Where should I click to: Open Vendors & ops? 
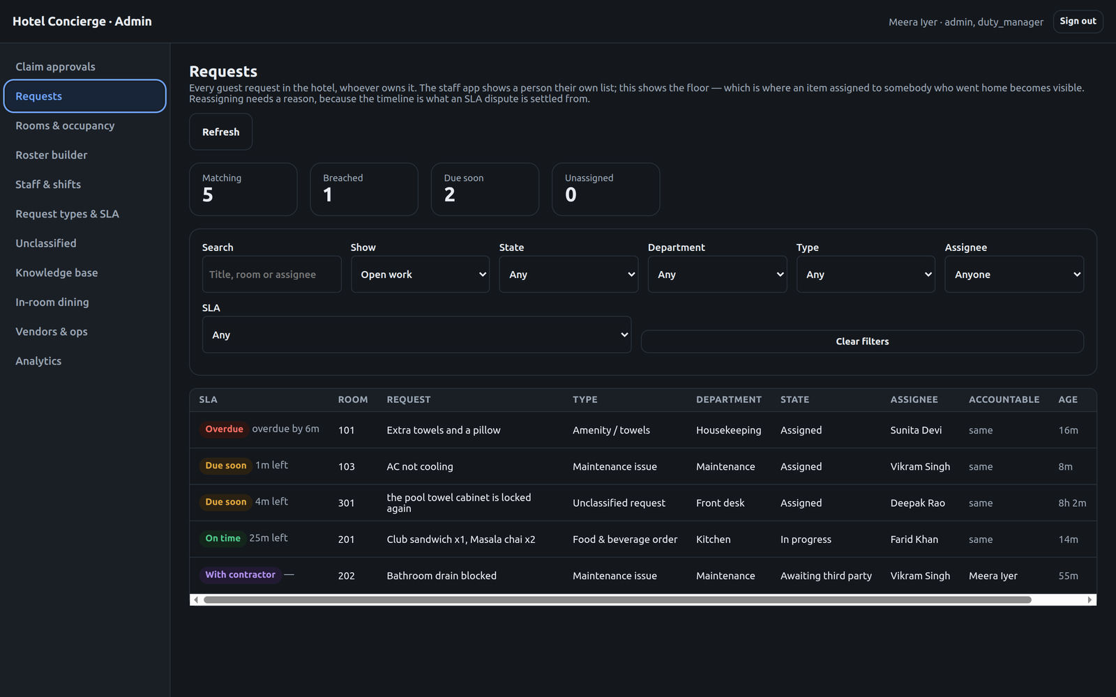(x=84, y=332)
